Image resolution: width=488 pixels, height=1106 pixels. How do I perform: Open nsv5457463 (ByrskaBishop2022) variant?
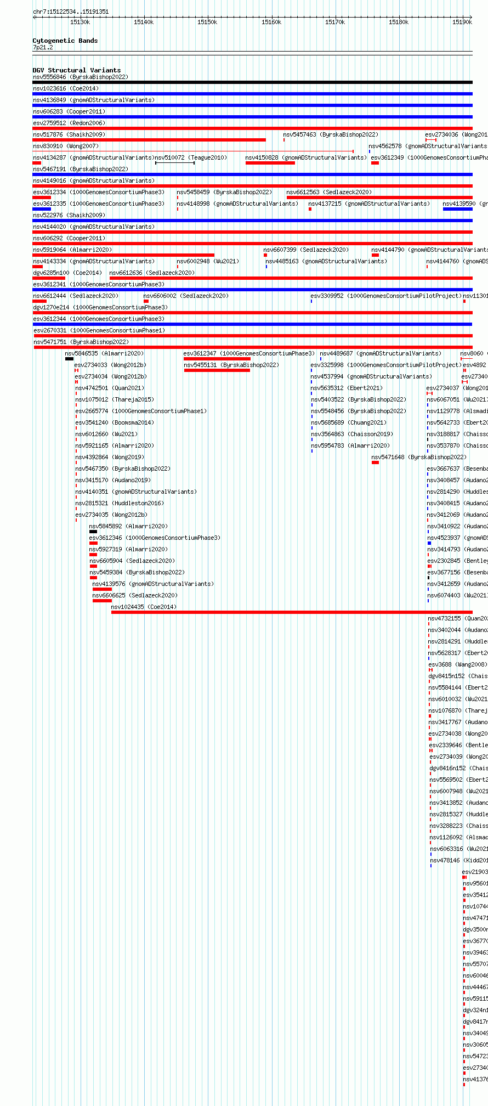click(x=331, y=134)
